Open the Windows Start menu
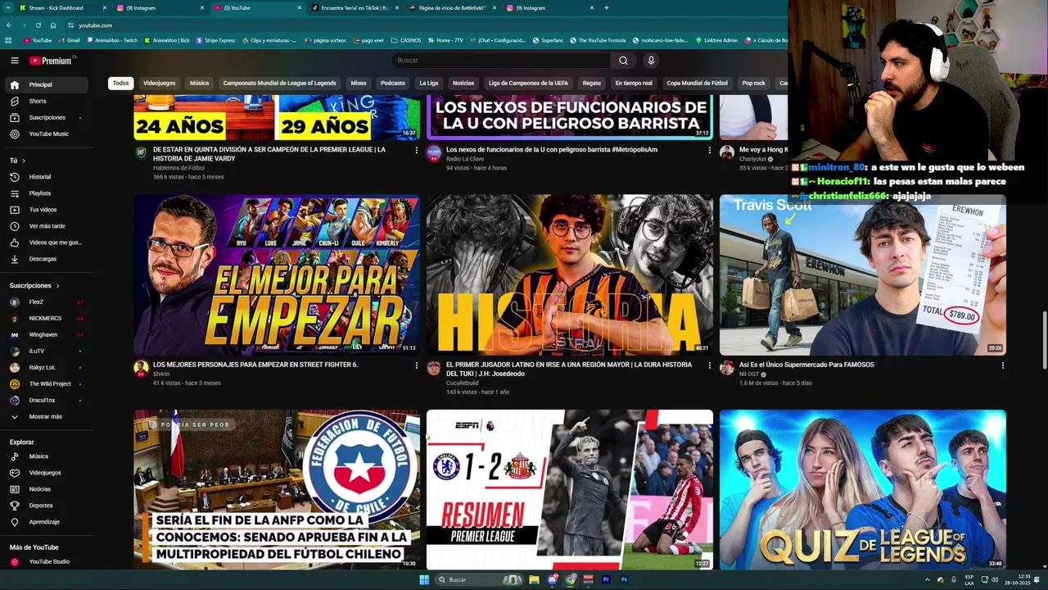Image resolution: width=1048 pixels, height=590 pixels. [x=424, y=579]
